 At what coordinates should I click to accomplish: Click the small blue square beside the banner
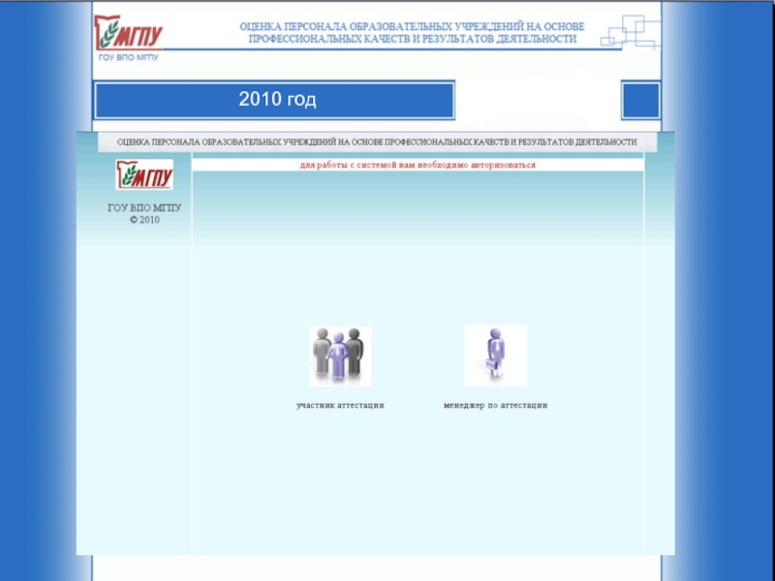pos(640,101)
